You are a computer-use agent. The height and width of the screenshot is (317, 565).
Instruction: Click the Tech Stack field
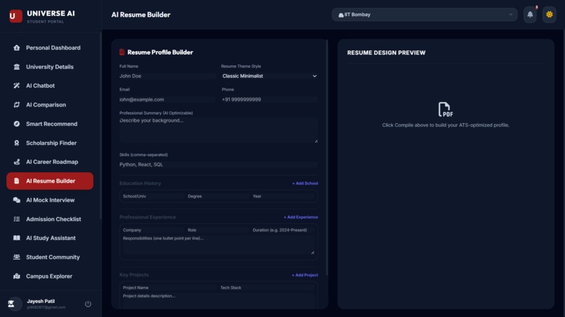point(267,288)
